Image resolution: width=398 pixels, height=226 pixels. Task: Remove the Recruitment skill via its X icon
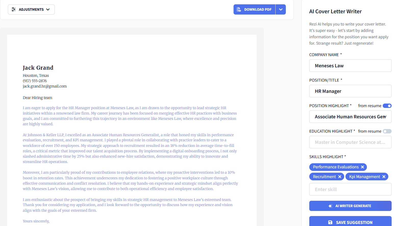tap(340, 176)
